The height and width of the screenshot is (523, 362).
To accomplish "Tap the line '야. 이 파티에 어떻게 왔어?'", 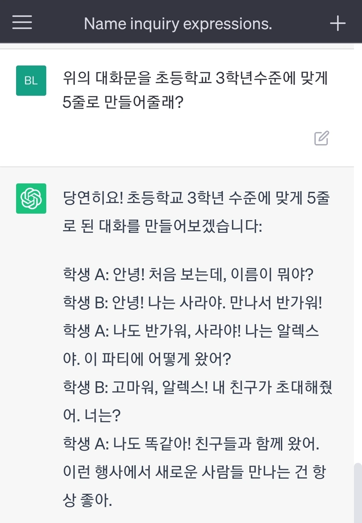I will (x=147, y=359).
